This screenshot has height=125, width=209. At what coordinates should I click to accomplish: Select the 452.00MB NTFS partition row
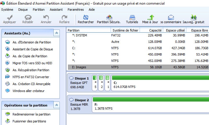click(x=138, y=61)
